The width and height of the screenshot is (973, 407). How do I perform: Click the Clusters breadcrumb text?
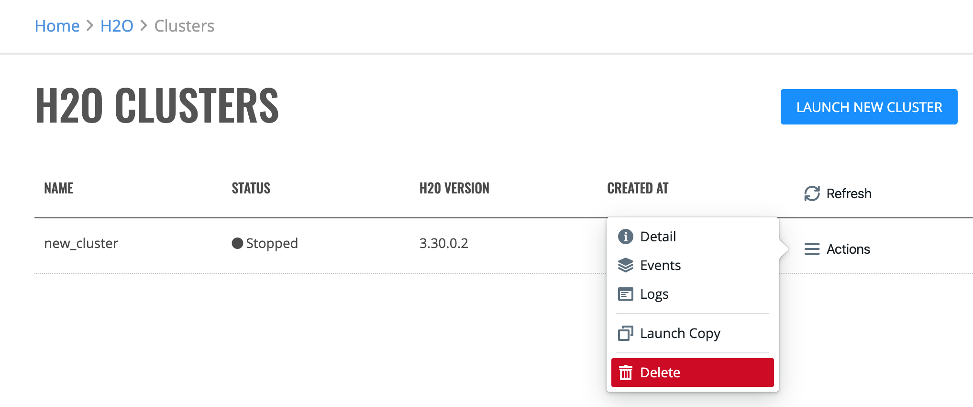(184, 26)
